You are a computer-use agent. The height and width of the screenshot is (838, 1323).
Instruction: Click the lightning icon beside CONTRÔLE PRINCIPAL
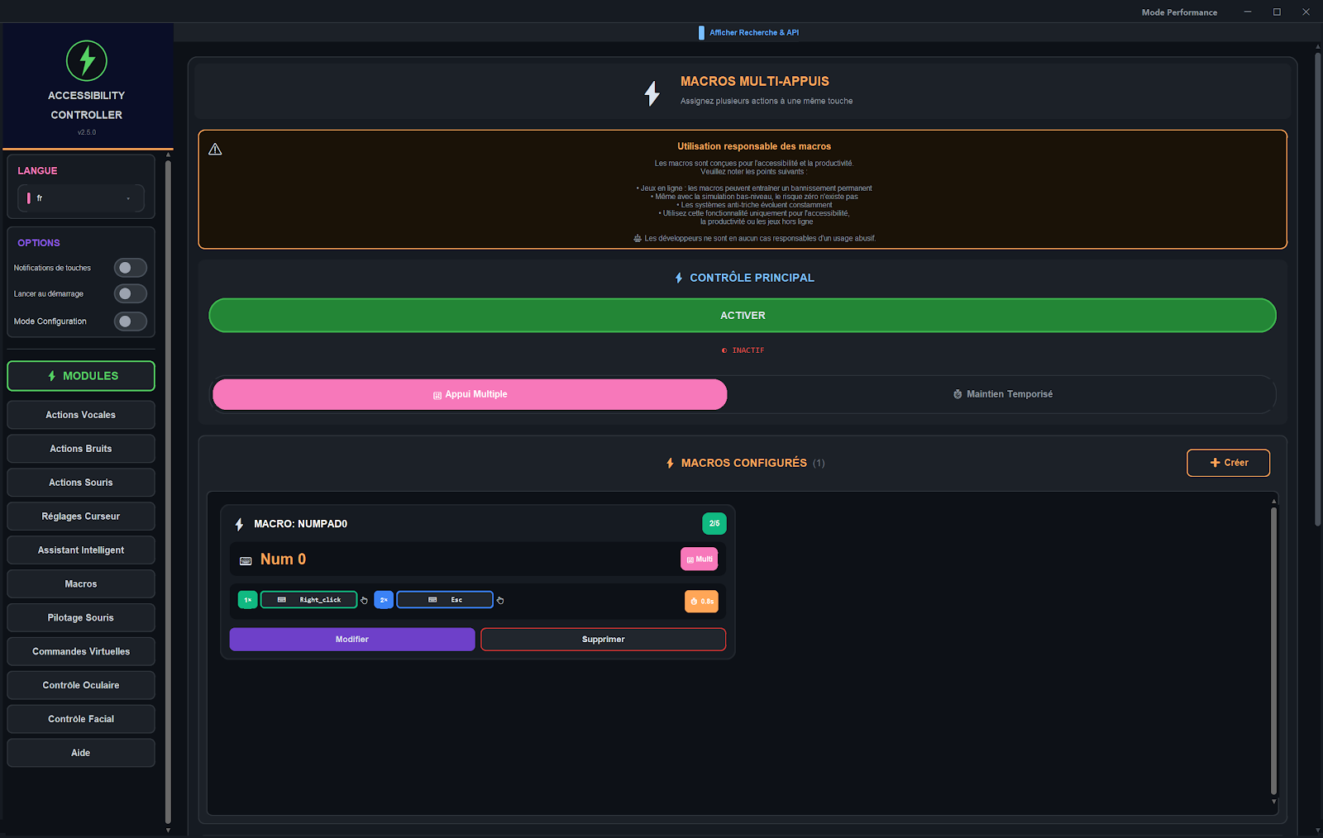(679, 278)
